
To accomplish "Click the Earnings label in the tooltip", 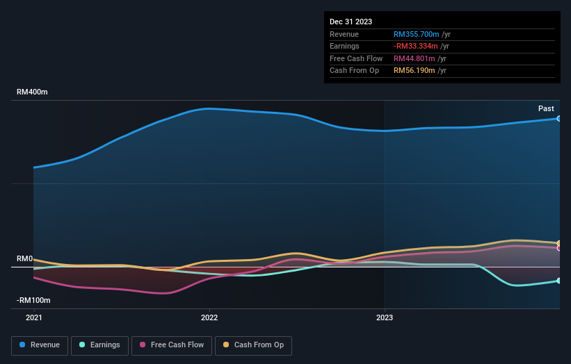I will (x=344, y=46).
